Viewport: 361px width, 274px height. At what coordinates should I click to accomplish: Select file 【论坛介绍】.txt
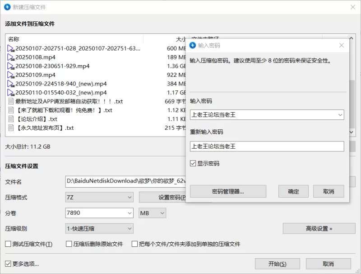click(x=37, y=119)
